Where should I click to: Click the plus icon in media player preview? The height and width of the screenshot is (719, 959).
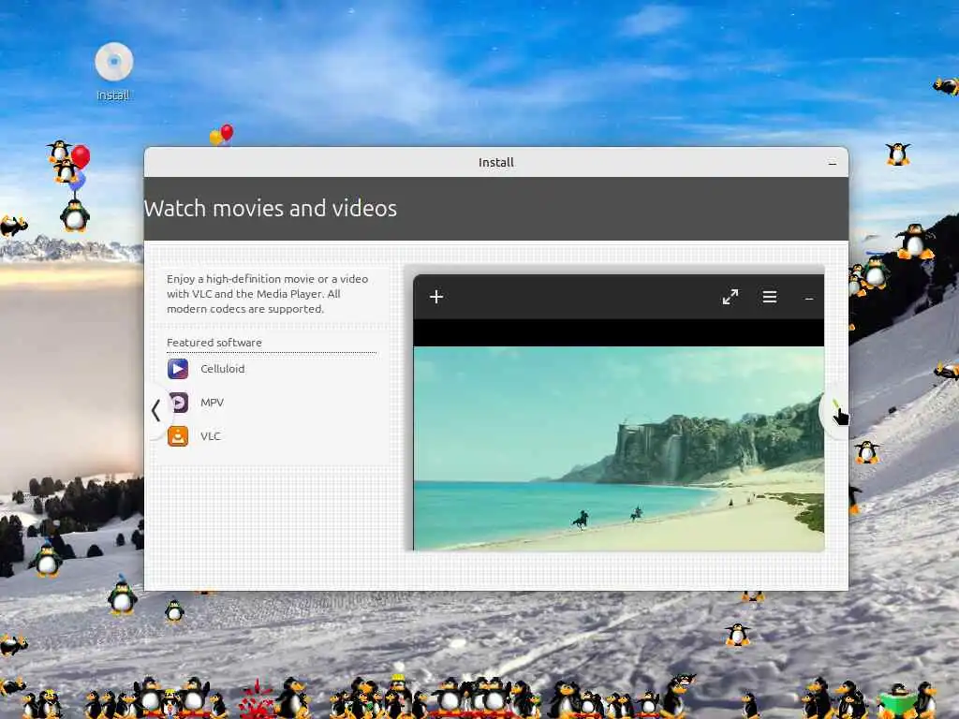[x=436, y=297]
